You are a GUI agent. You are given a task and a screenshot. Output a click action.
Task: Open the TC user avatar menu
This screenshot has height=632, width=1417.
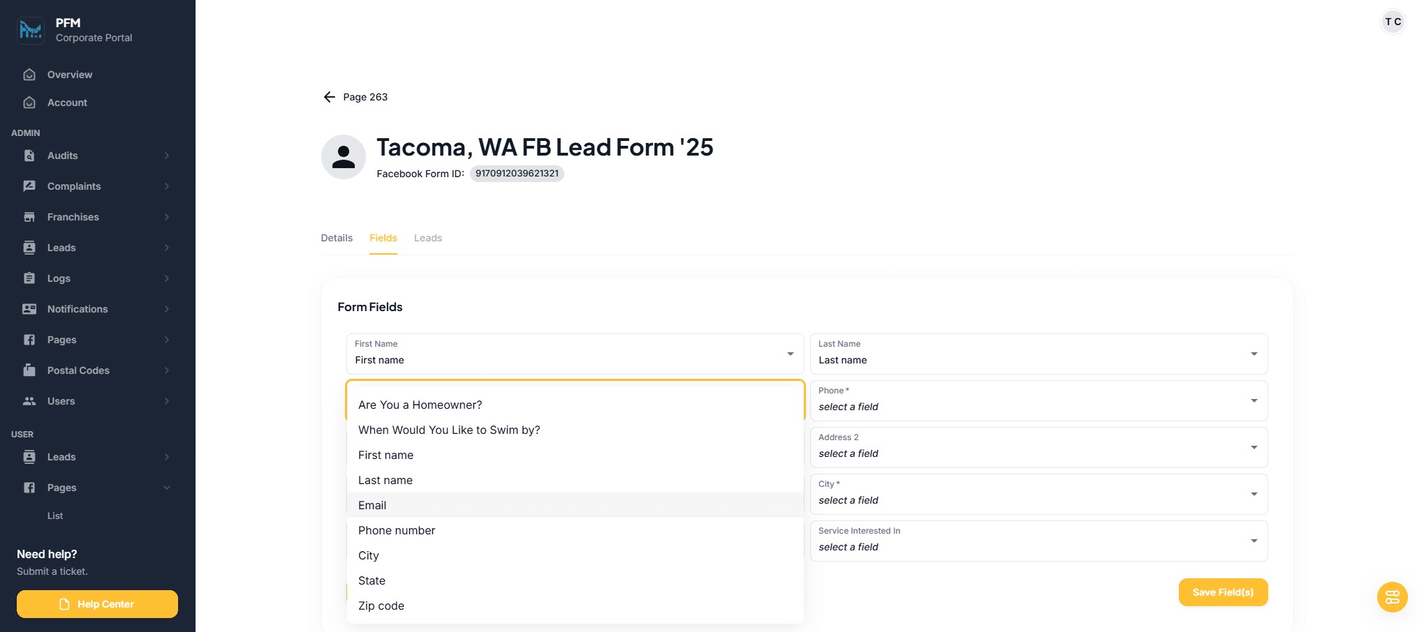coord(1393,22)
